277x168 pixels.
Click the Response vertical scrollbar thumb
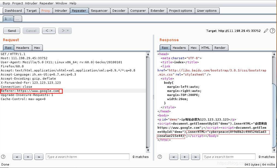click(x=274, y=116)
